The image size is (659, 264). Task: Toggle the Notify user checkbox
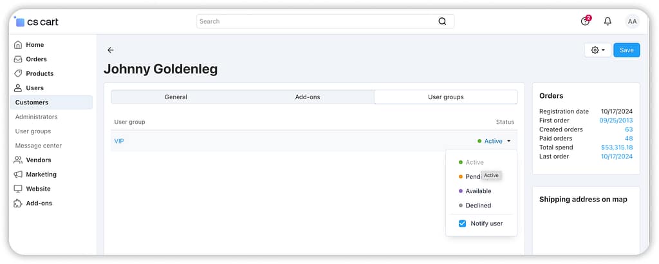[462, 223]
